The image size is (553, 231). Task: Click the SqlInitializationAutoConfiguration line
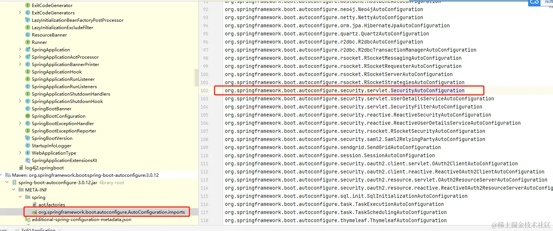click(x=346, y=196)
